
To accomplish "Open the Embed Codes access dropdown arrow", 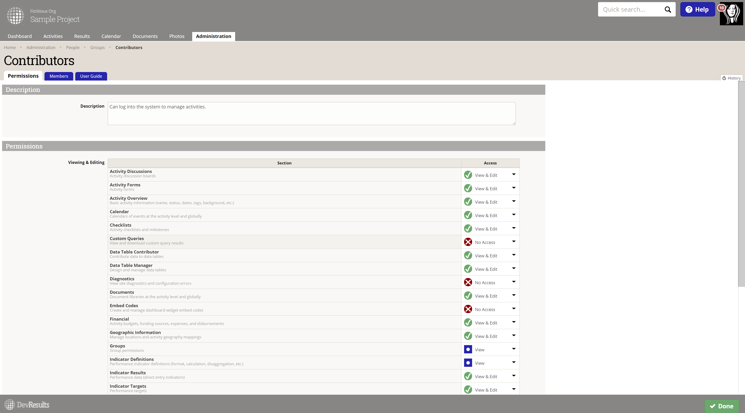I will (x=514, y=308).
